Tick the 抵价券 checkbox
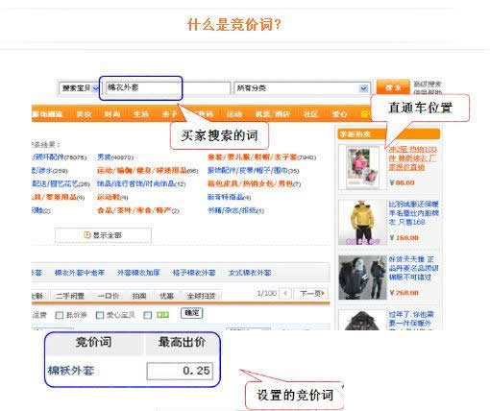This screenshot has width=490, height=411. (x=60, y=315)
